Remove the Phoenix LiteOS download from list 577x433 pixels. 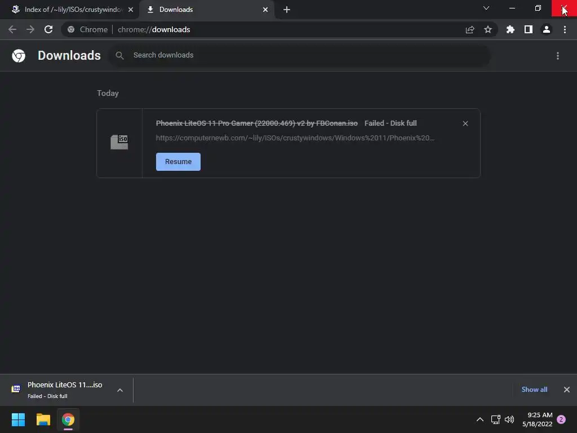coord(465,123)
